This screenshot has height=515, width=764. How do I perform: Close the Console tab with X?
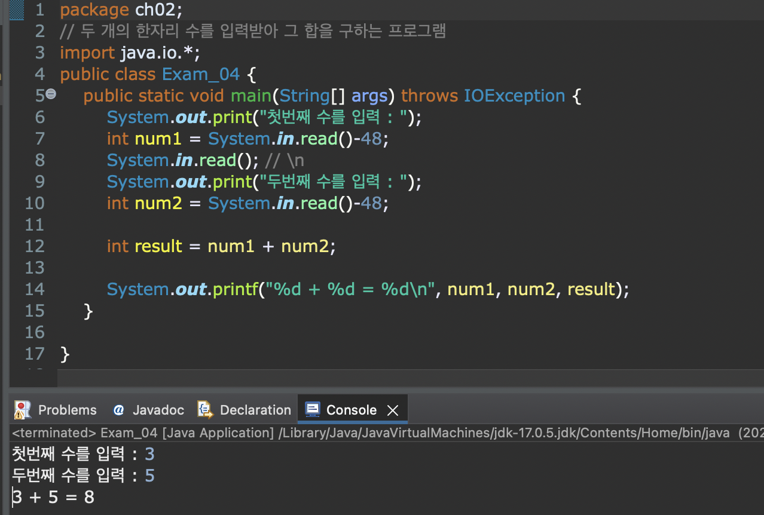(x=393, y=410)
